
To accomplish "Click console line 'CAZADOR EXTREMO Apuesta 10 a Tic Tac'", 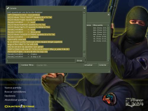I will (x=31, y=35).
